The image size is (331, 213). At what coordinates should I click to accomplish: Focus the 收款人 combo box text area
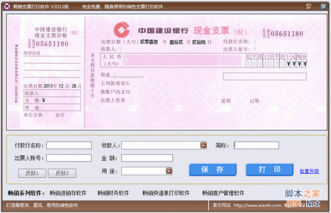click(x=161, y=145)
